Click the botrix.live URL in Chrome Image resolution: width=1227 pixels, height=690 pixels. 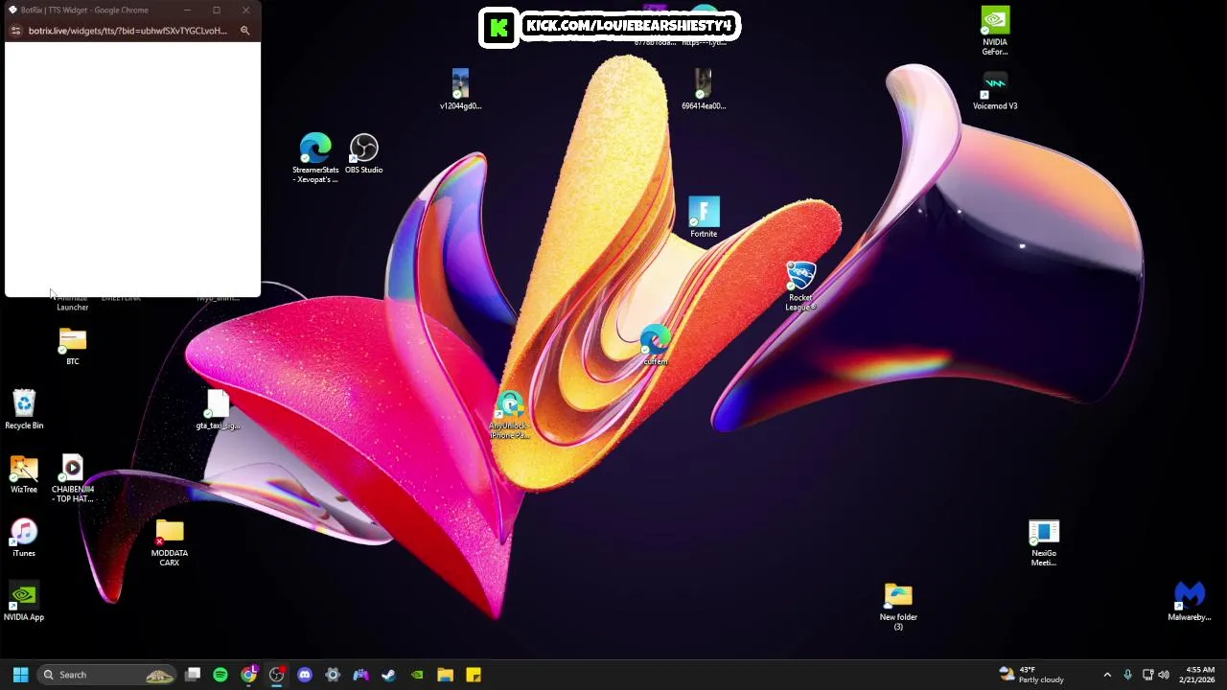[127, 31]
